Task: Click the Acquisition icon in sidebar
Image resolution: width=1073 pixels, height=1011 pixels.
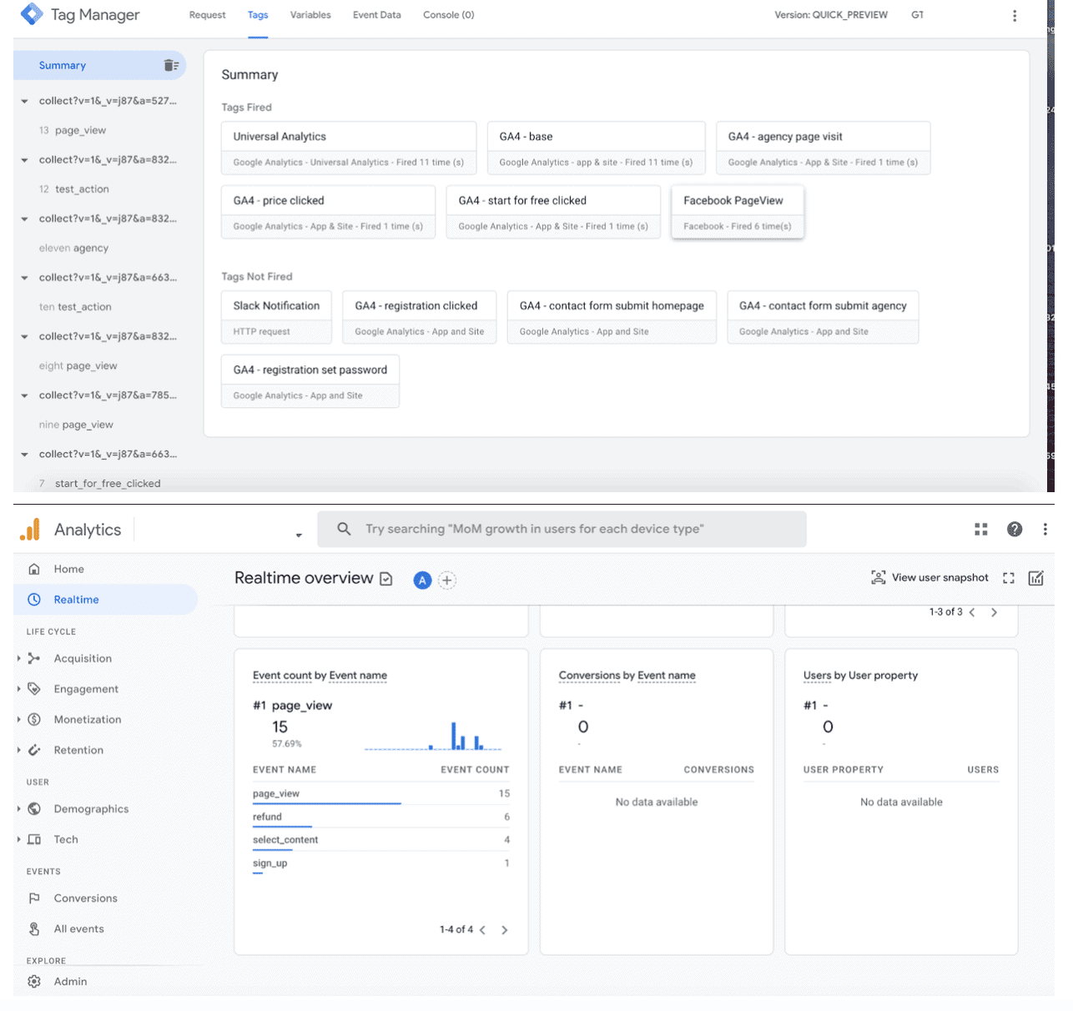Action: point(34,658)
